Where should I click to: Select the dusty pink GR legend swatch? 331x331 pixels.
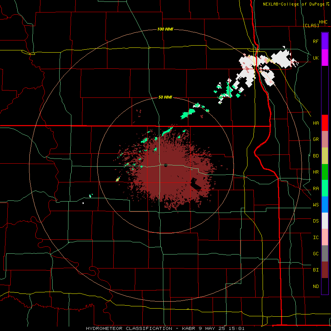pos(325,139)
